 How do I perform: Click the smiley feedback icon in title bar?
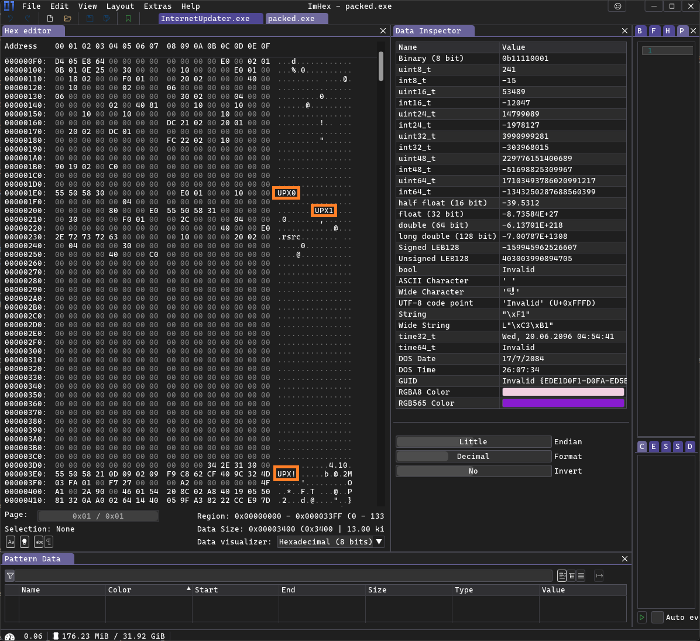coord(617,6)
